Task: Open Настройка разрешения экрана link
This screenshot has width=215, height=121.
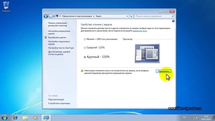Action: [59, 32]
